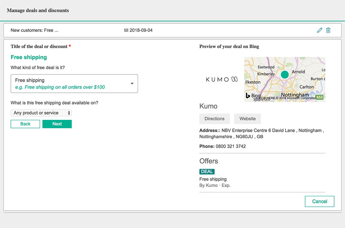Click the arrow on the Free shipping combo box

point(132,84)
